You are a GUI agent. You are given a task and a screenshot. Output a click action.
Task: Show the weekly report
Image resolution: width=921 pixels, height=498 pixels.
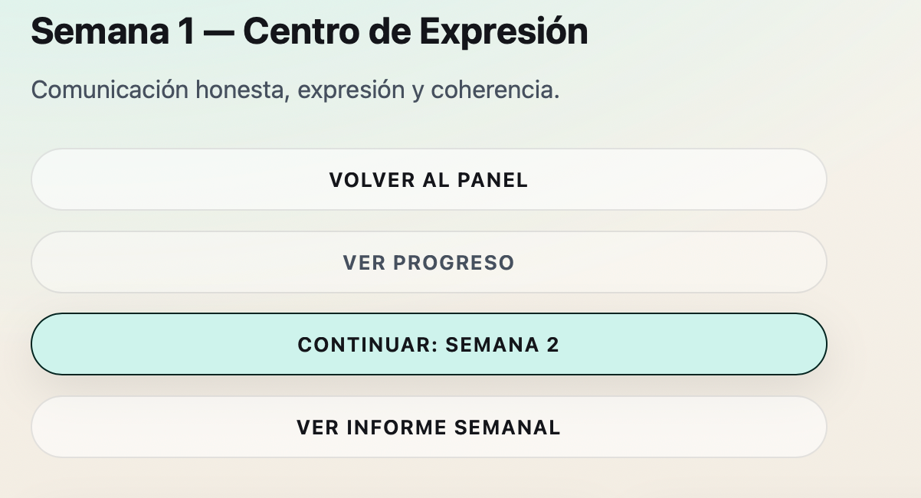point(428,428)
